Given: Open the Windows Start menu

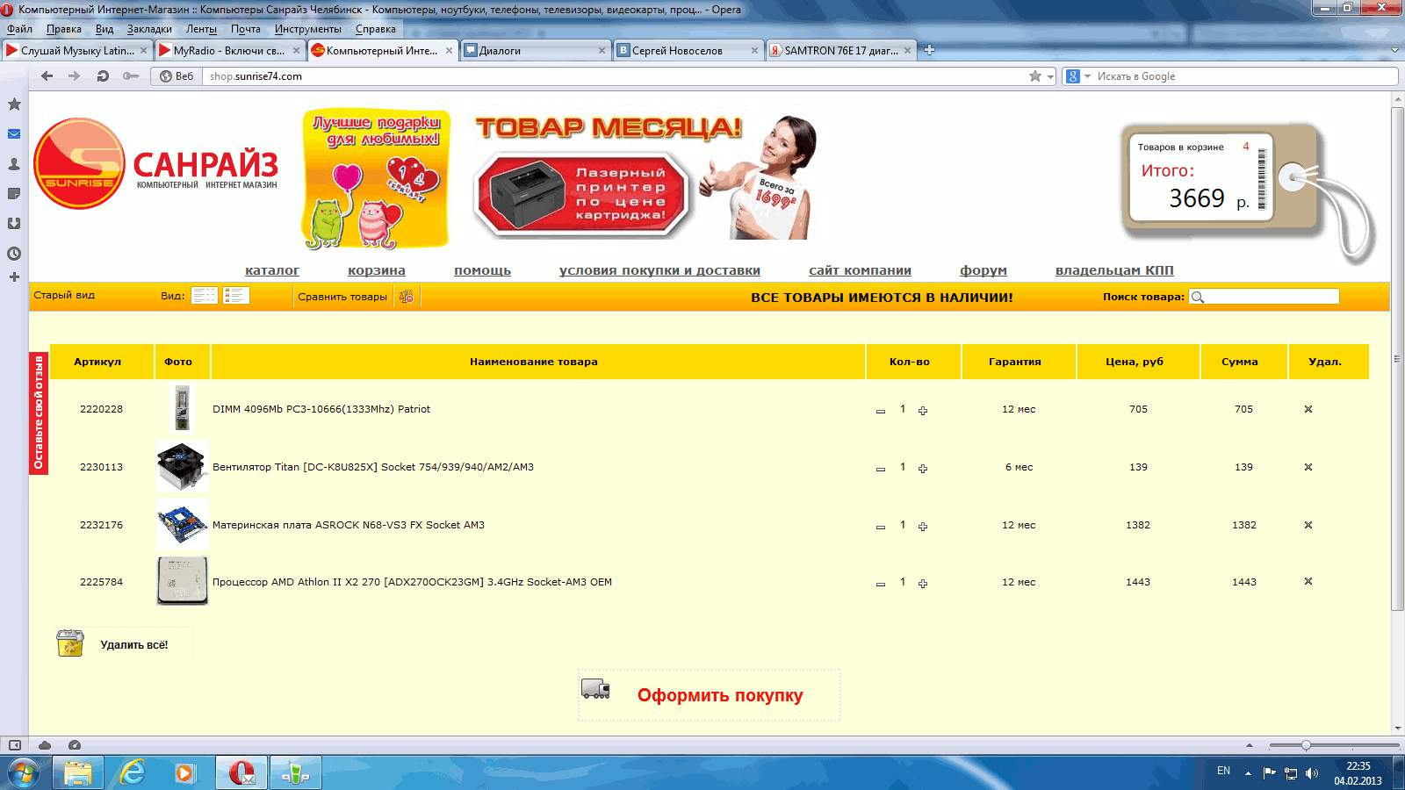Looking at the screenshot, I should point(24,773).
